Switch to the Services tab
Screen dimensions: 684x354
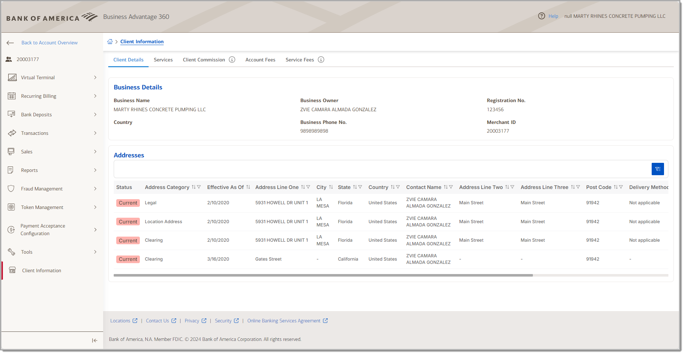[163, 60]
